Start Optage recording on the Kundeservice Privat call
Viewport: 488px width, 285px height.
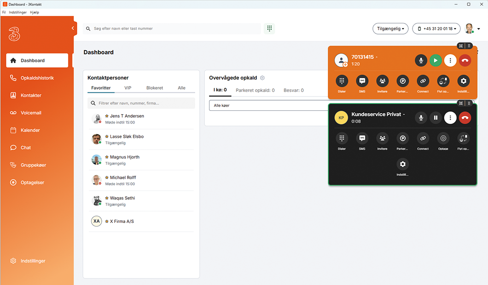[443, 138]
